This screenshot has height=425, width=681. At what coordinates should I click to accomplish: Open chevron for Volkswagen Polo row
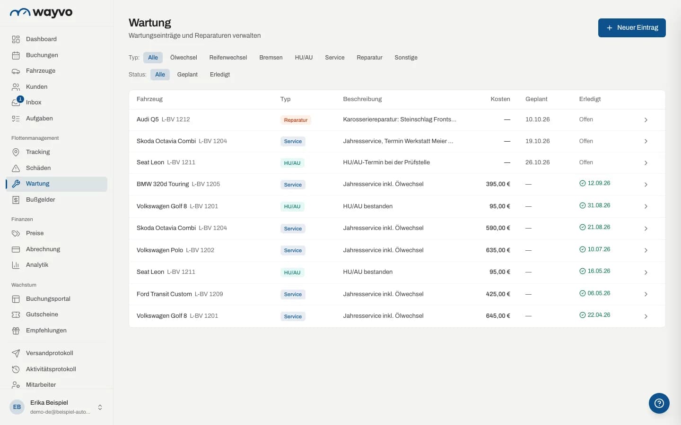[x=646, y=250]
